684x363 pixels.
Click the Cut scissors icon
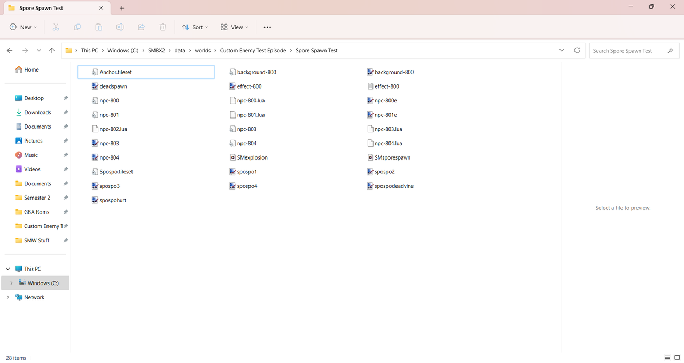point(56,27)
